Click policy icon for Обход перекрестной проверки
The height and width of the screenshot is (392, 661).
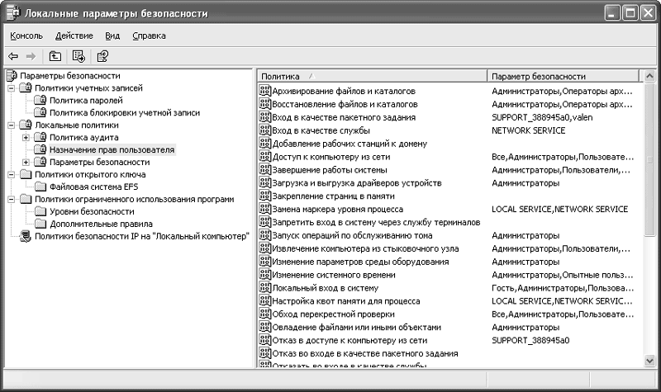click(264, 314)
